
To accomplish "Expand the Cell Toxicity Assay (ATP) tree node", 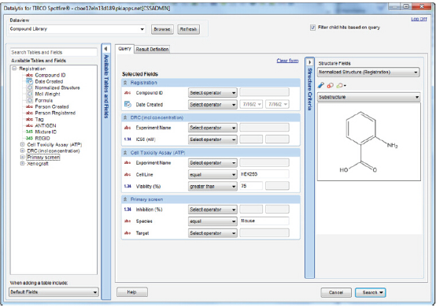I will click(23, 144).
